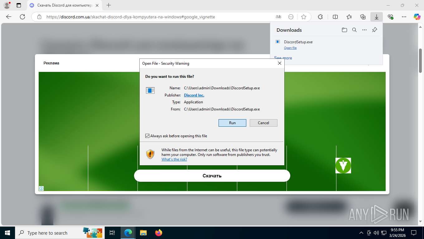Click the Meet Now camera tray icon
Viewport: 424px width, 239px height.
pyautogui.click(x=369, y=233)
